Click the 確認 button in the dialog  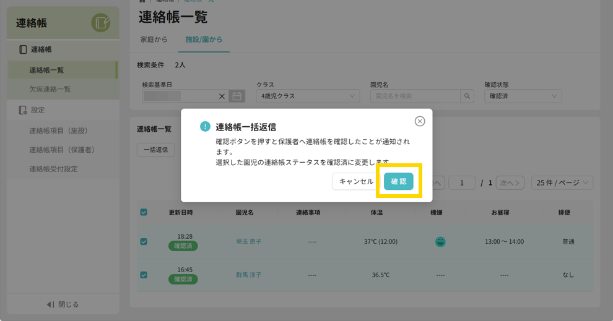tap(398, 181)
